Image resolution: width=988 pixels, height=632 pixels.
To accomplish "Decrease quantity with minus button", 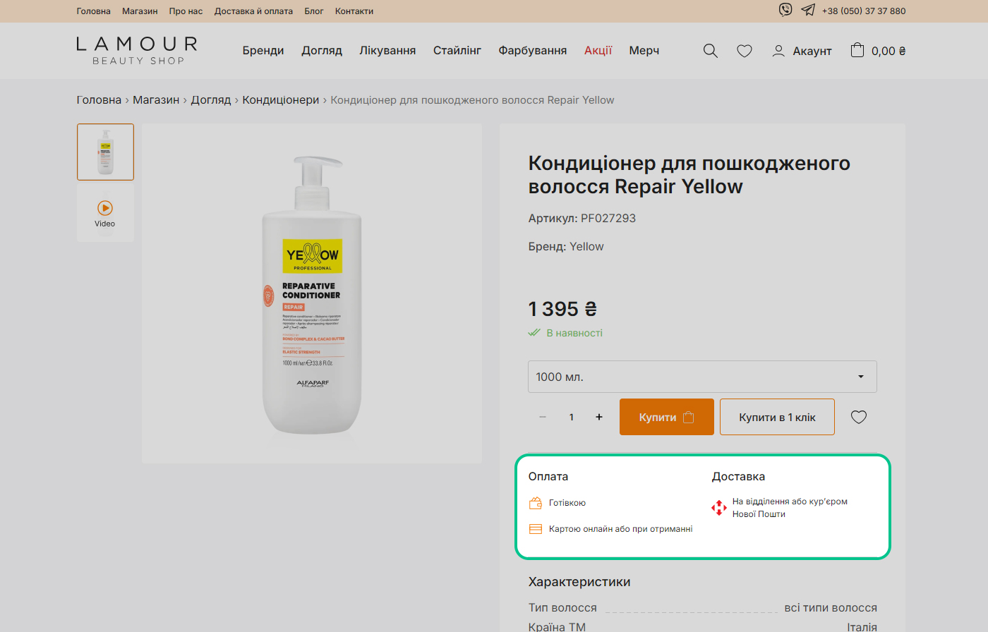I will (x=543, y=417).
